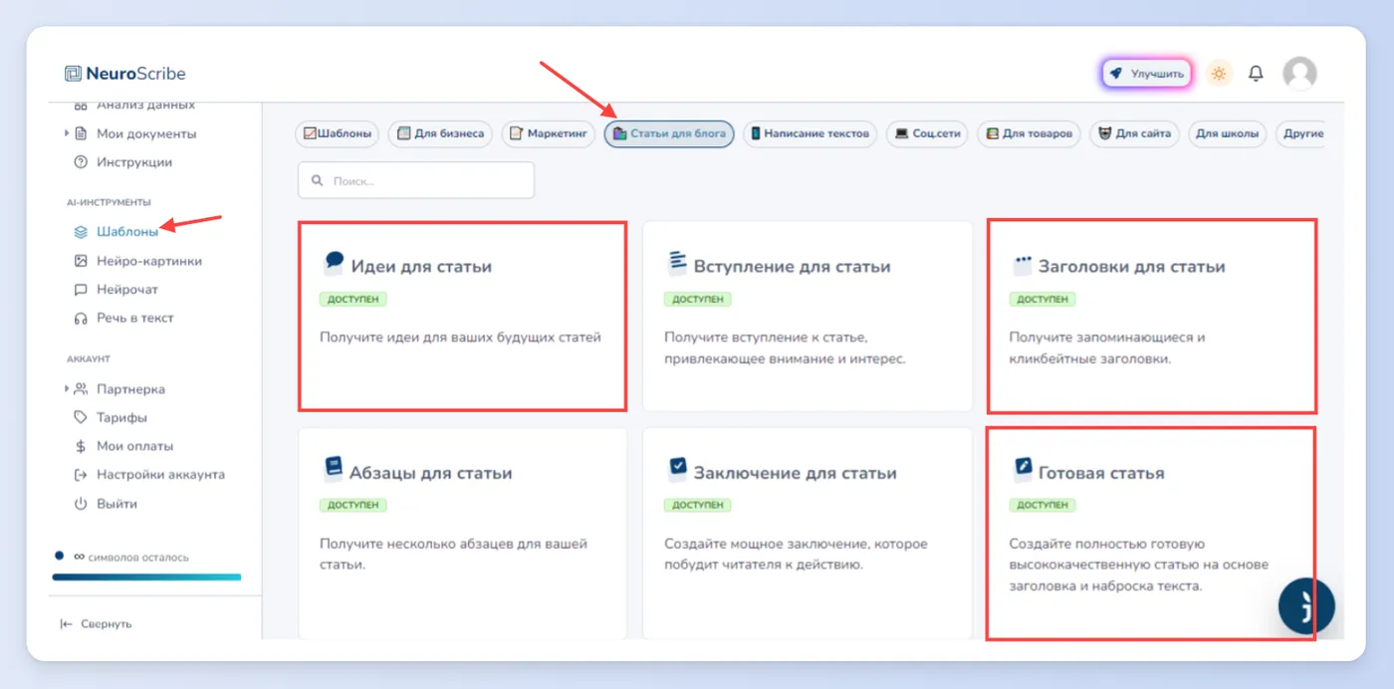
Task: Open Мои оплаты in the sidebar
Action: coord(134,446)
